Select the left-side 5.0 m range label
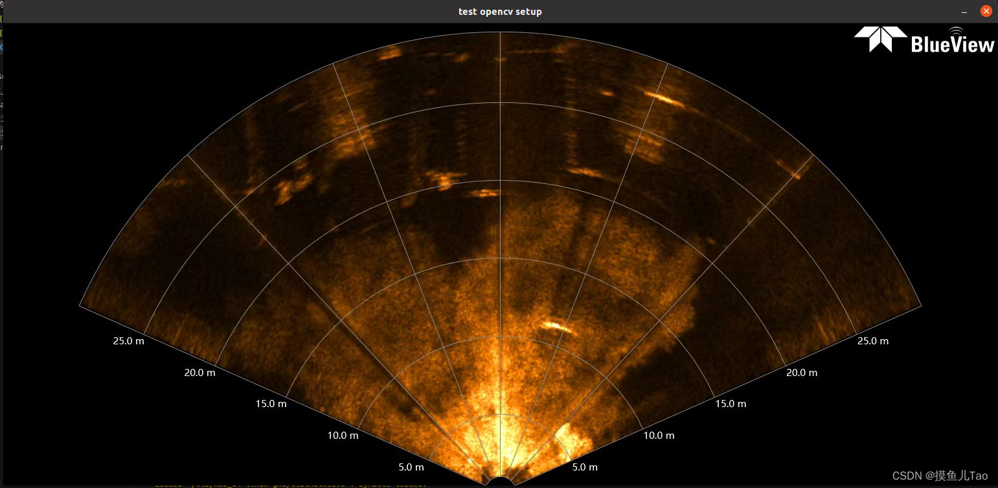The image size is (998, 488). coord(411,467)
